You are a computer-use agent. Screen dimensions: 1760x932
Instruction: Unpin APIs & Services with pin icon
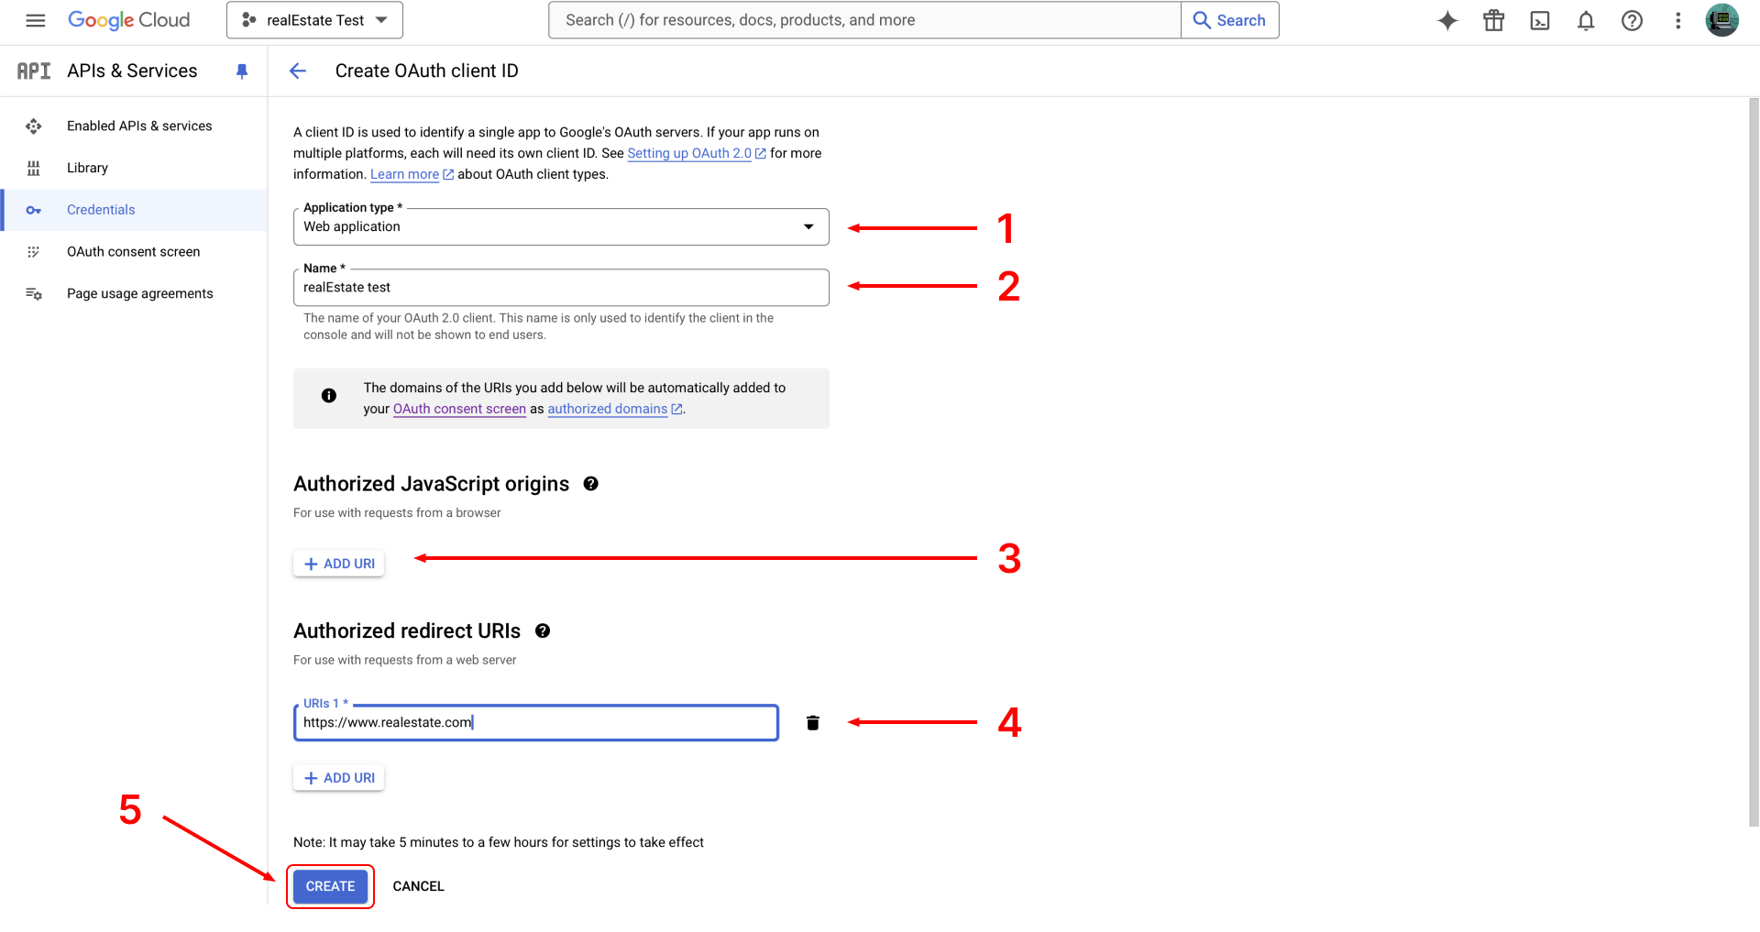tap(242, 71)
